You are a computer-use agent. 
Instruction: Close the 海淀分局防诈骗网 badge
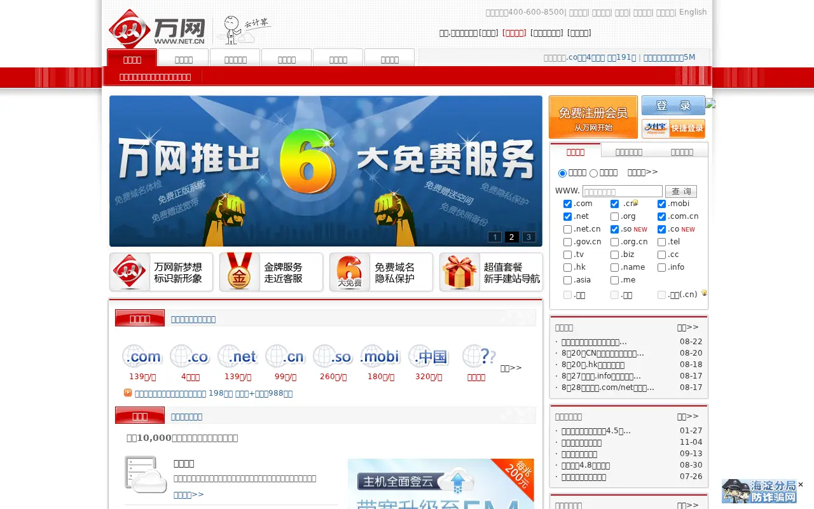click(x=801, y=485)
